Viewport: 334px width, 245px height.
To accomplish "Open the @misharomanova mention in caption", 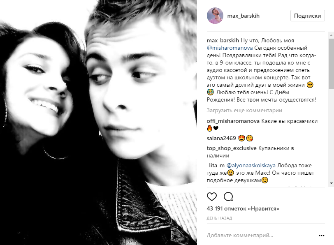I will point(230,48).
